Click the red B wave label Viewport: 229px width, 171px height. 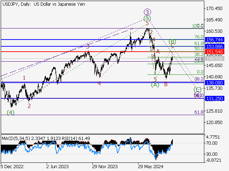(166, 84)
